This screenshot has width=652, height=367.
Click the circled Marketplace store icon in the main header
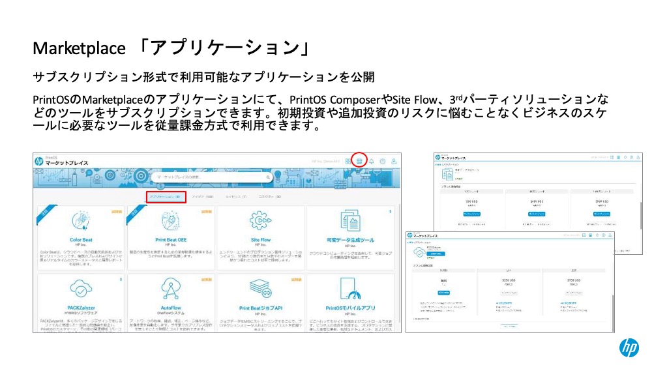click(x=359, y=161)
